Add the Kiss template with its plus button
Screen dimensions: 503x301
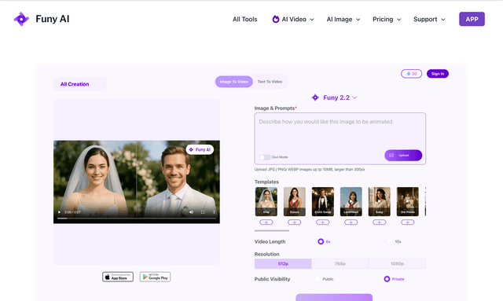click(266, 222)
